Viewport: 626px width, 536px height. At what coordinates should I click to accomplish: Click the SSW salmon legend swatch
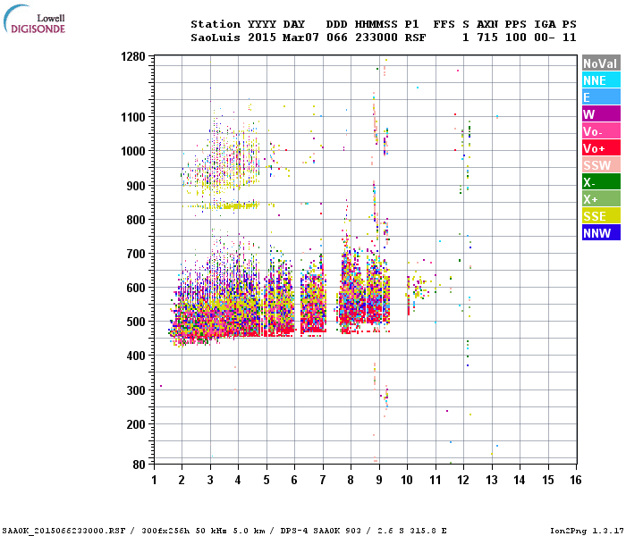601,164
